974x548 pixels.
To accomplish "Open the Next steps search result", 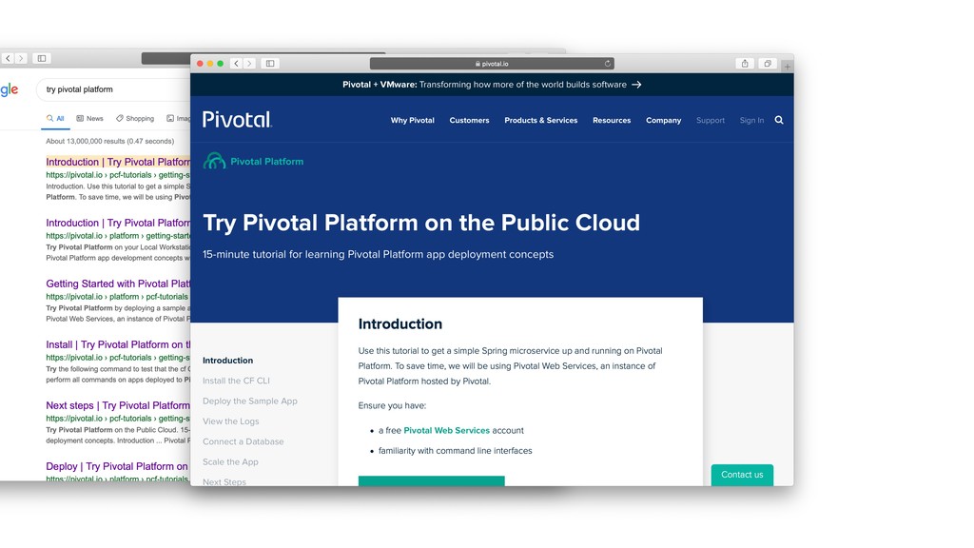I will click(118, 405).
